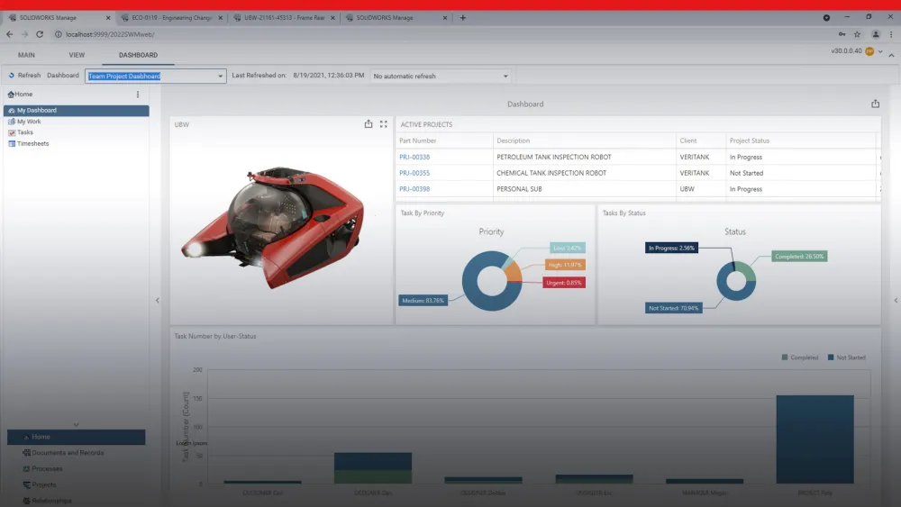The image size is (901, 507).
Task: Expand UBW widget to full screen
Action: click(383, 124)
